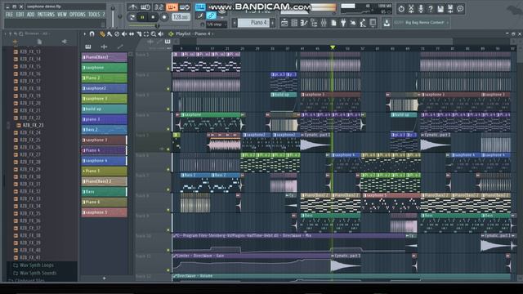Select the build up pattern in picker
The width and height of the screenshot is (523, 294).
[x=104, y=109]
